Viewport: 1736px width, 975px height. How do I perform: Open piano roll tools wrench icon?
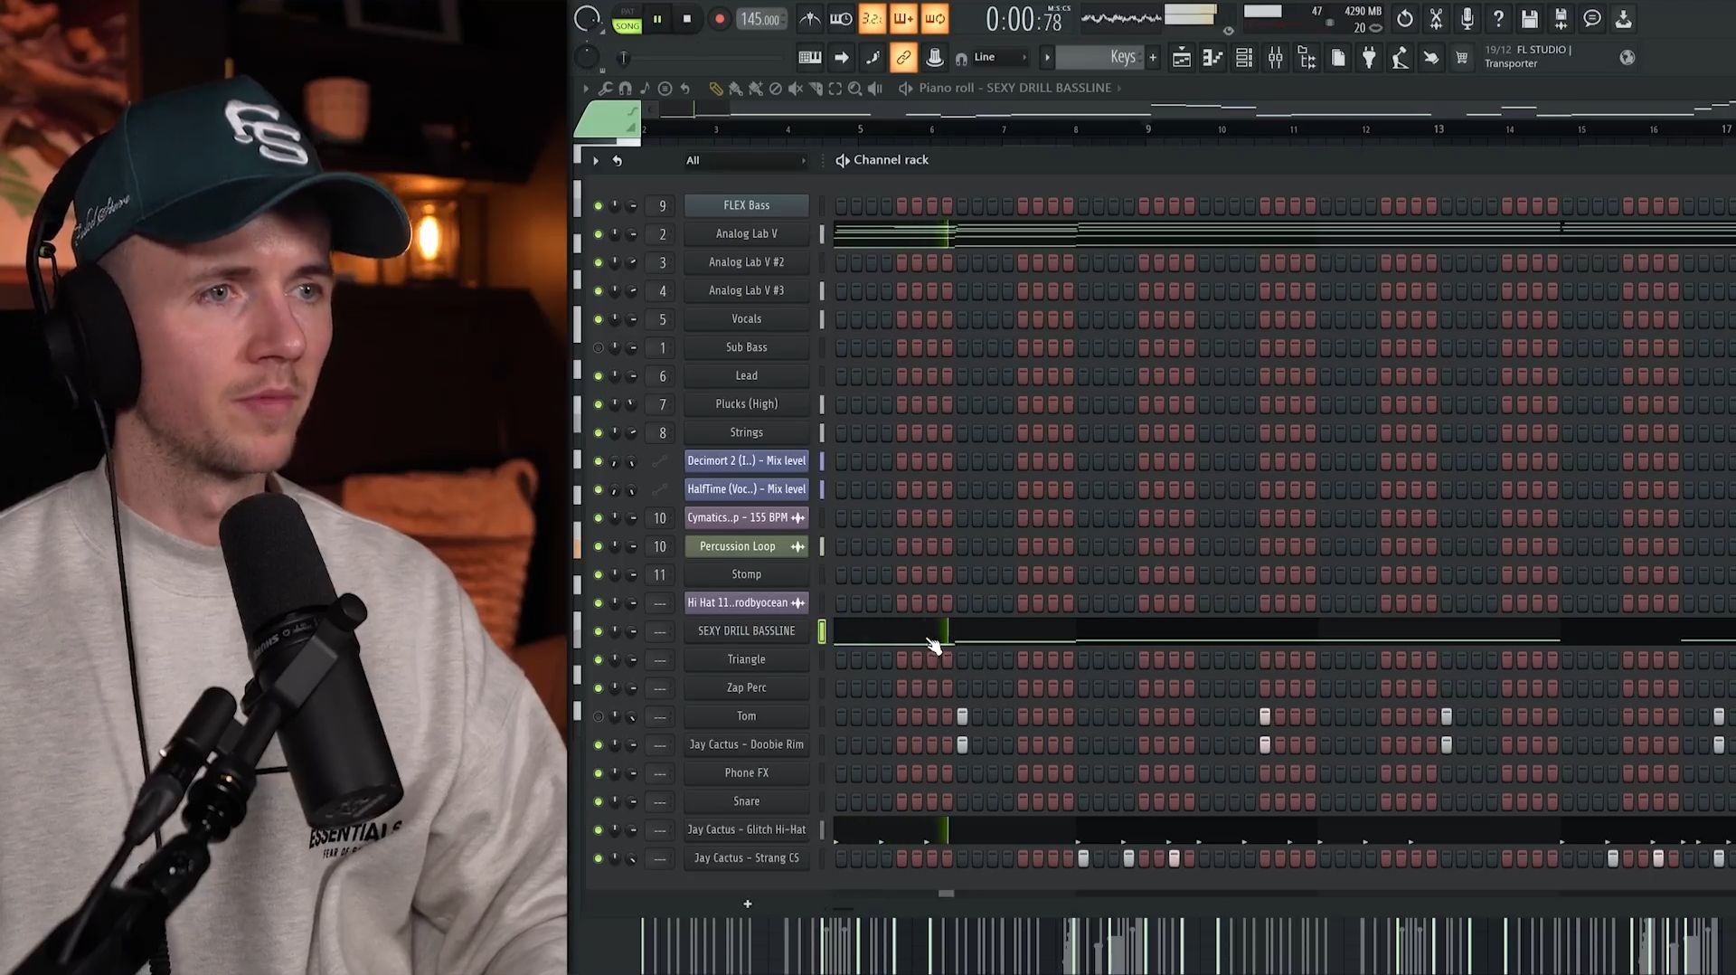point(605,89)
